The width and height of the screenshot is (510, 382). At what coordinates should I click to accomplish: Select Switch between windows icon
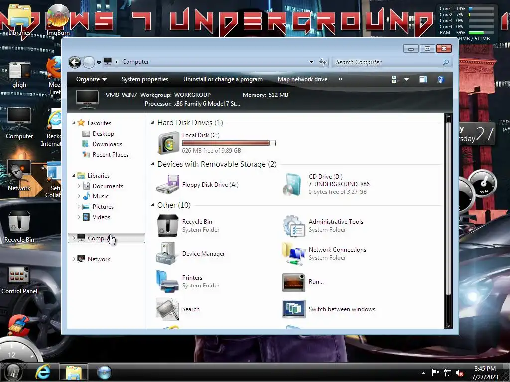(294, 309)
